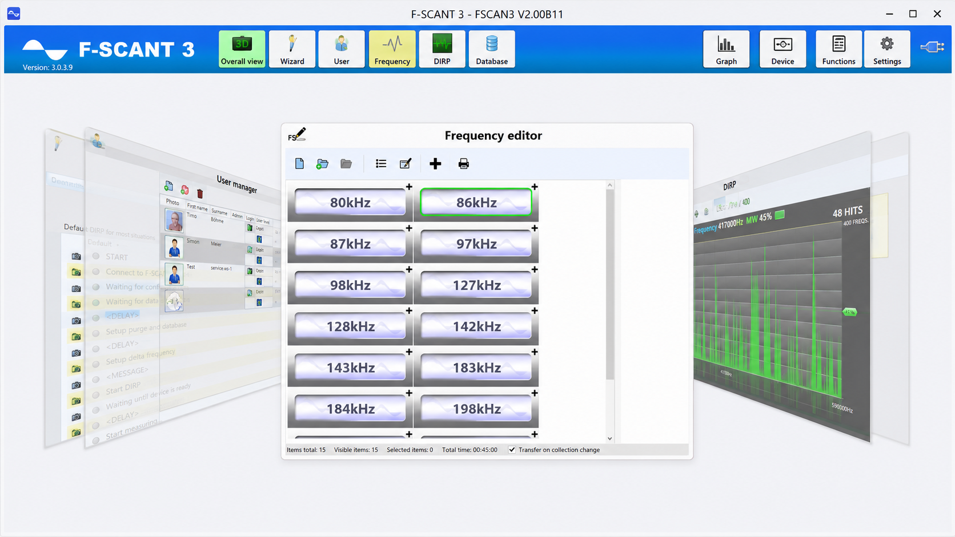Select the 142kHz frequency button
This screenshot has height=537, width=955.
click(476, 326)
